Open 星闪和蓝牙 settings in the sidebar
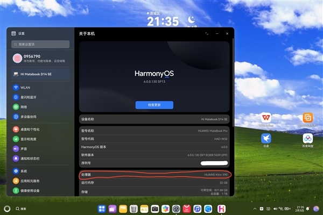 point(40,97)
